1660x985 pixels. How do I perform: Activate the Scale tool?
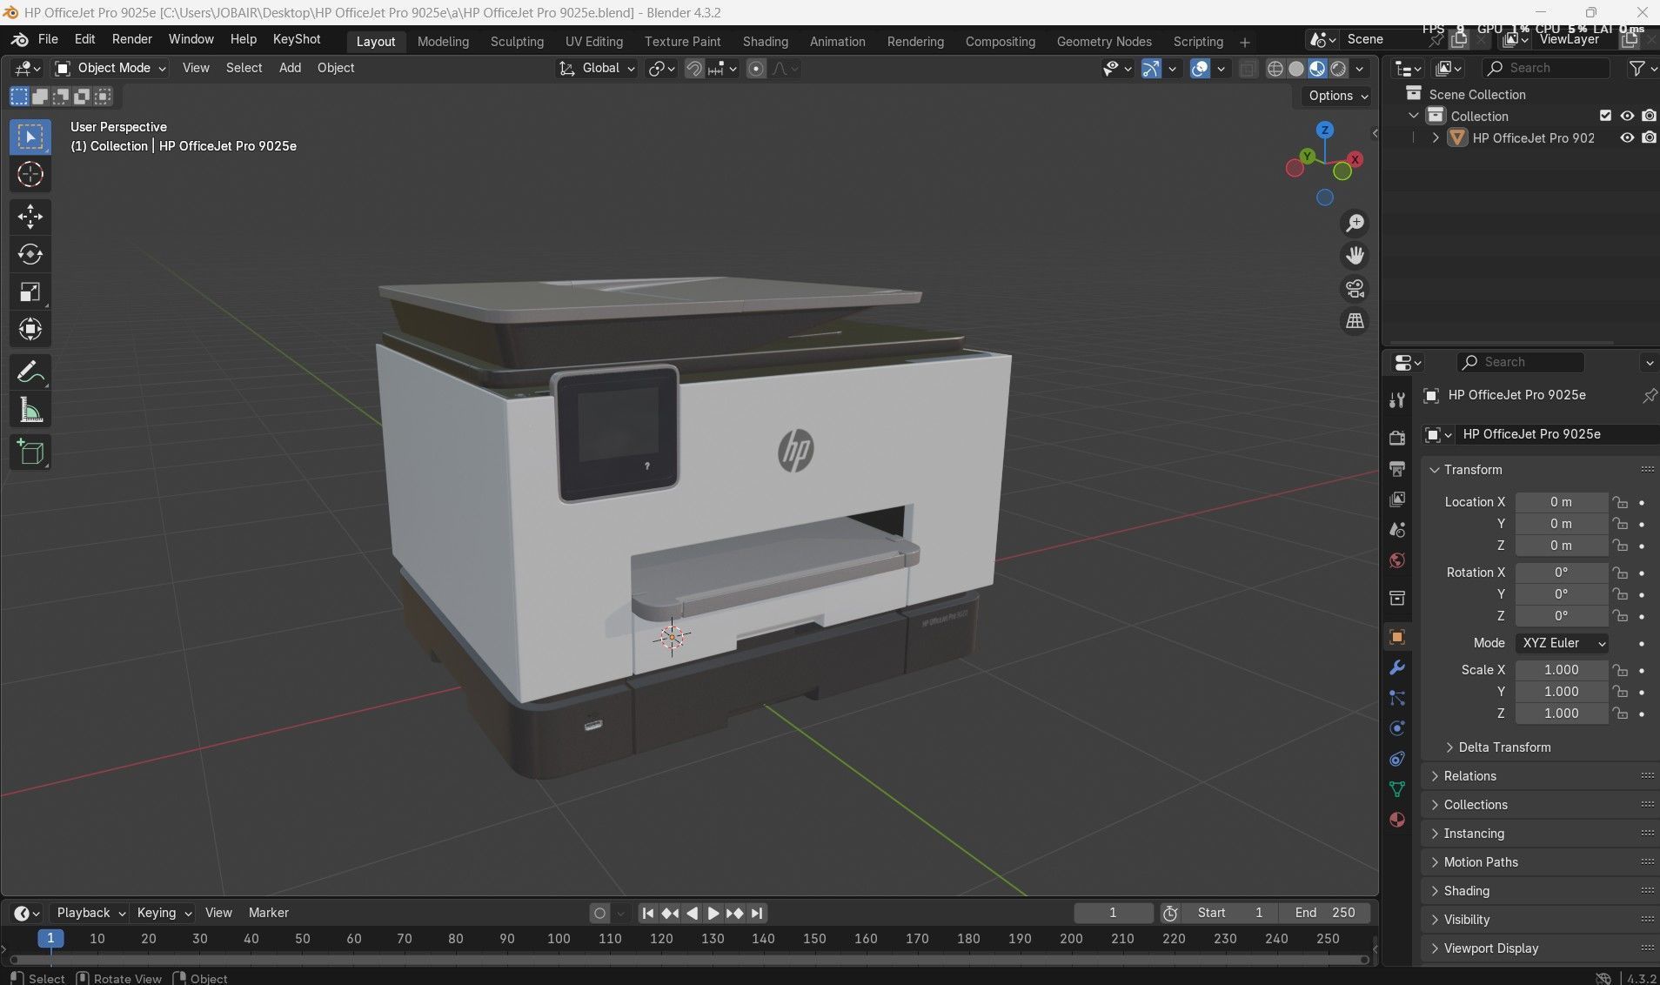[x=30, y=291]
